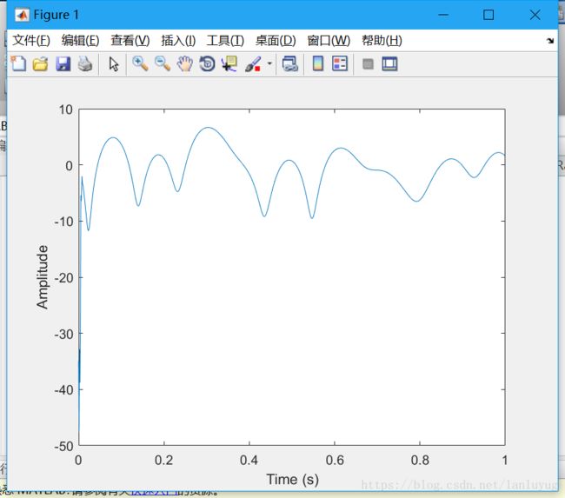Screen dimensions: 565x498
Task: Click the Hide Plot Tools icon
Action: tap(368, 64)
